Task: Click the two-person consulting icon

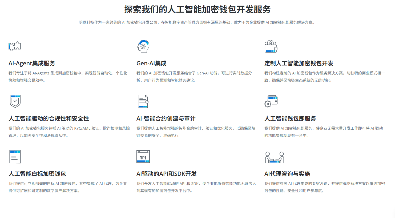Action: [x=275, y=157]
